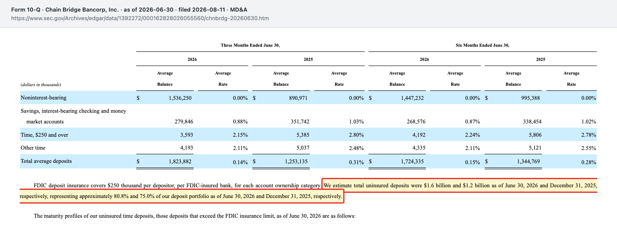The width and height of the screenshot is (617, 231).
Task: Click the 2.24% rate cell
Action: click(473, 135)
